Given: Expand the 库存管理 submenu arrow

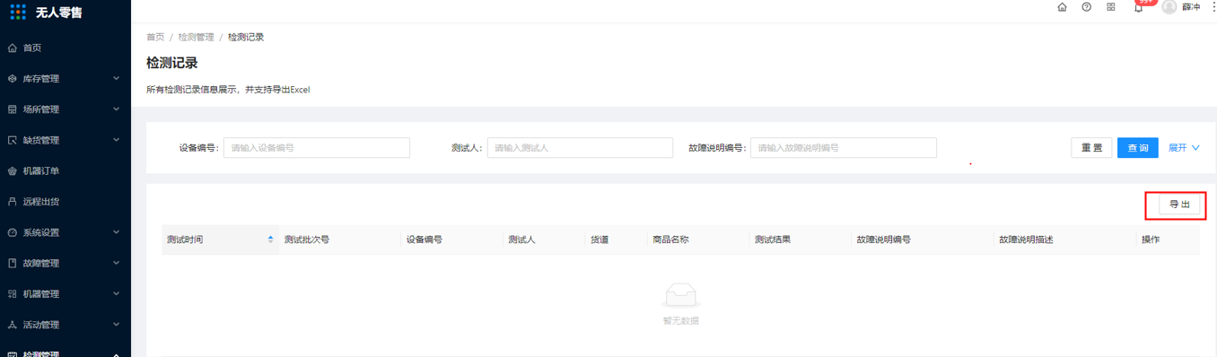Looking at the screenshot, I should pos(116,79).
